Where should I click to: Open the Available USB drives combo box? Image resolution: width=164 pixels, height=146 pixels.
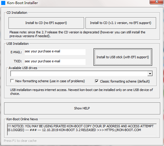[x=81, y=74]
